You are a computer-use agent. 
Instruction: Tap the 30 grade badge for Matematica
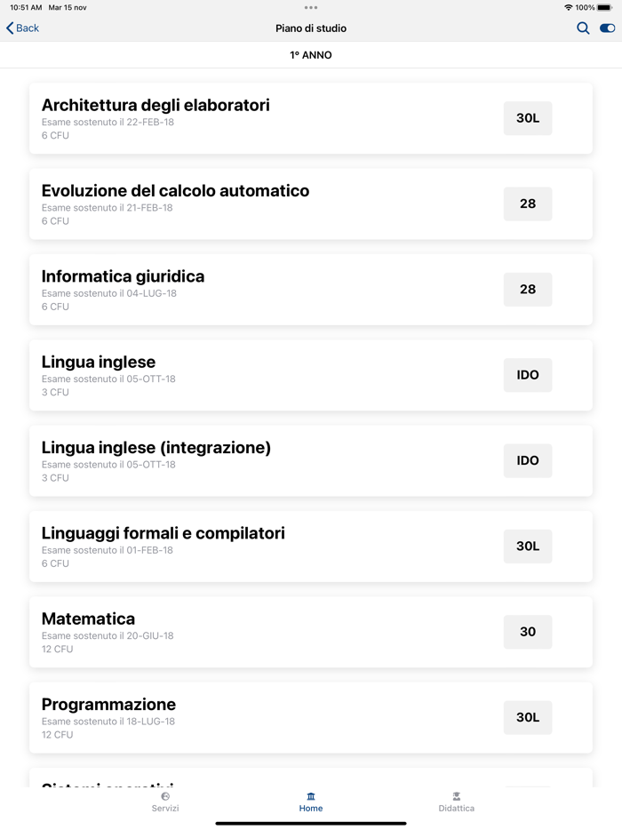pos(527,632)
